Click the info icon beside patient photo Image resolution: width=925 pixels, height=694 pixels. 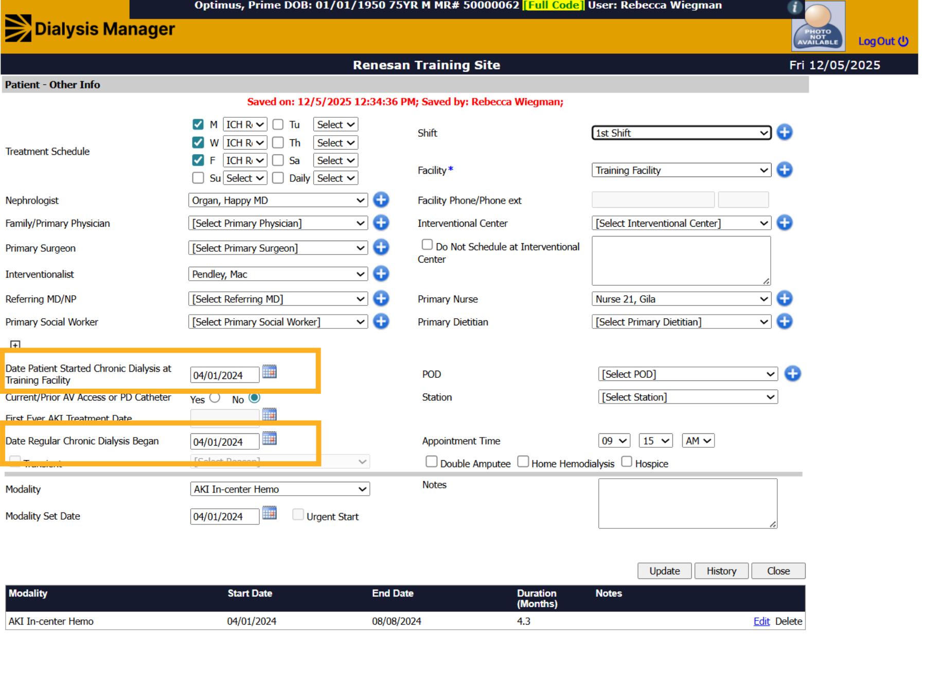pyautogui.click(x=795, y=7)
